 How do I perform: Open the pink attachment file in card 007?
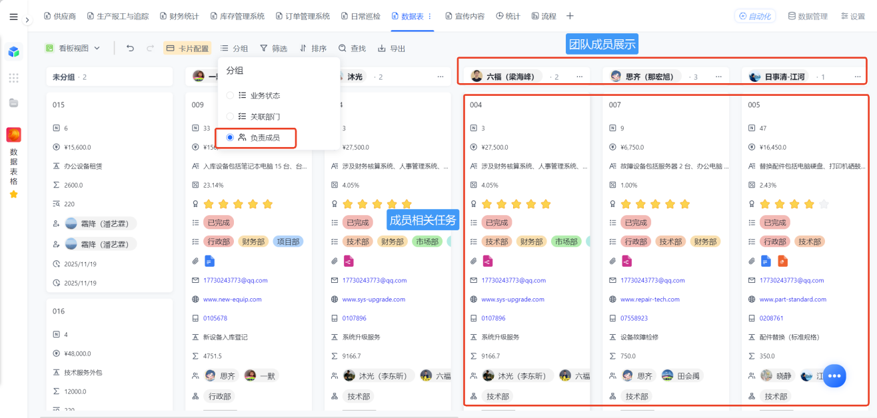point(626,261)
